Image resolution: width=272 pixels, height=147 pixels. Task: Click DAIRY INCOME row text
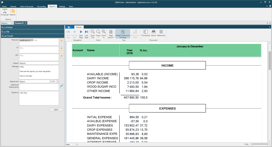[98, 78]
